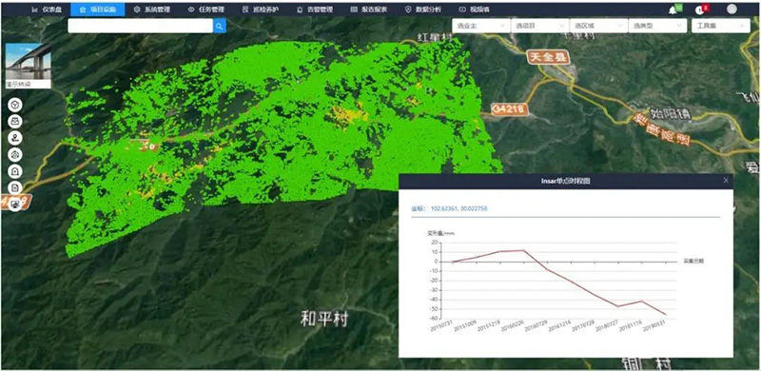Image resolution: width=761 pixels, height=371 pixels.
Task: Click the blue search magnifier button
Action: 220,26
